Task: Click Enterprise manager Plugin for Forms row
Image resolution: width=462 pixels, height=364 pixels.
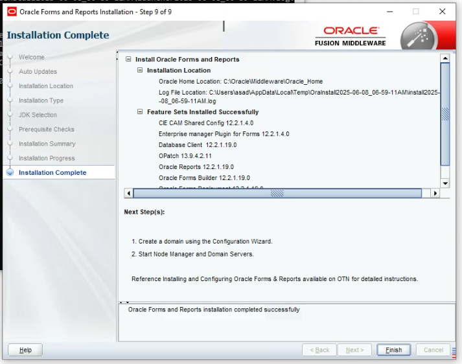Action: tap(224, 134)
